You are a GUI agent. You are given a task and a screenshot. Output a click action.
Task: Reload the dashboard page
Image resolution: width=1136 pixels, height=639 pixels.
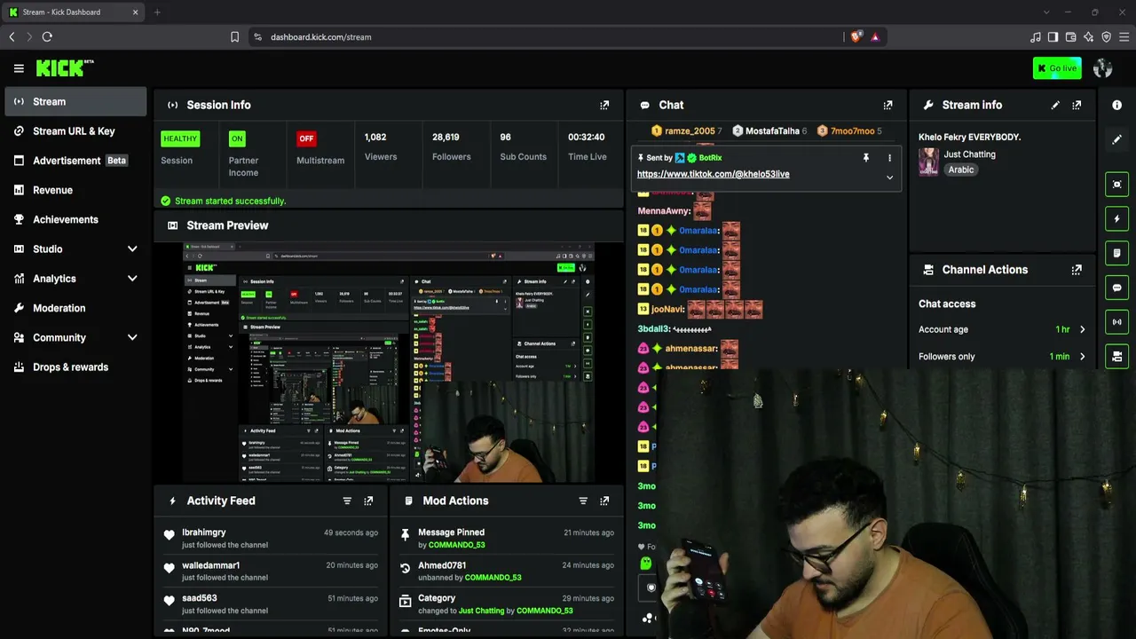pyautogui.click(x=47, y=37)
